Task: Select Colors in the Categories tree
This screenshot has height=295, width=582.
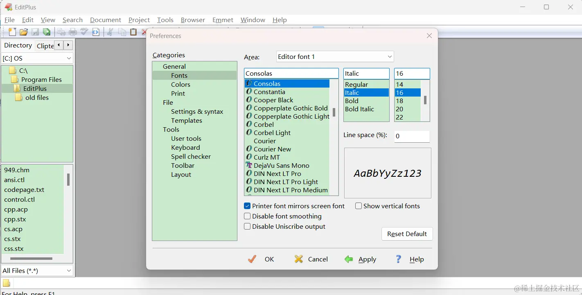Action: (180, 85)
